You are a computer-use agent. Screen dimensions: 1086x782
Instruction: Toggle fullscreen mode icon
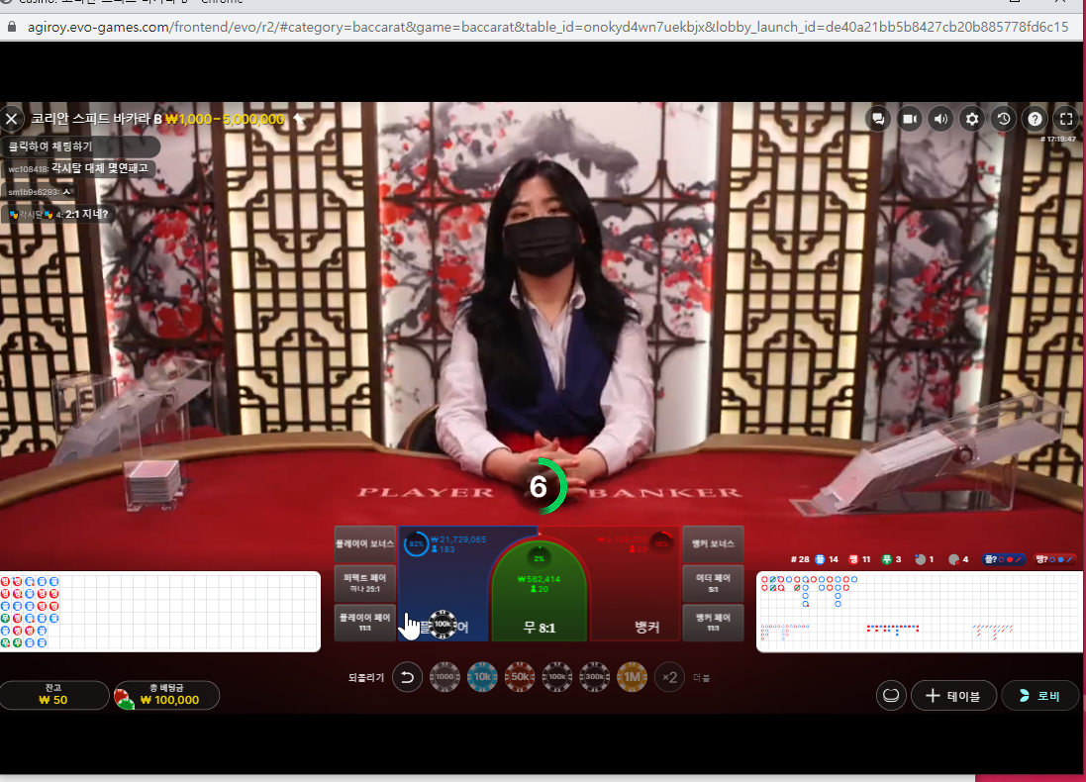click(x=1066, y=119)
